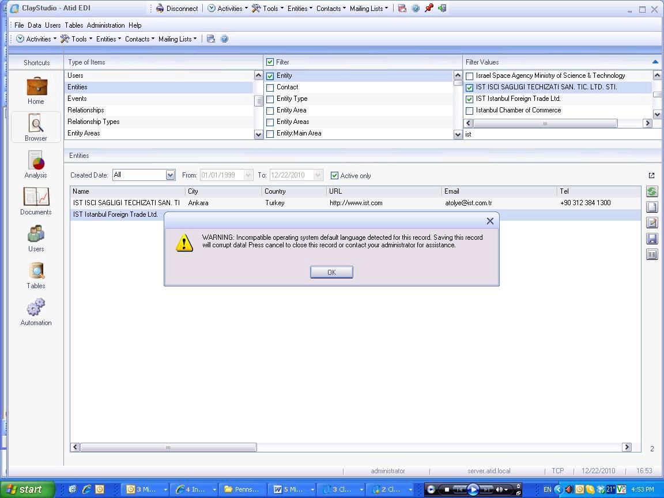Click the calendar icon in second toolbar
The image size is (664, 498).
210,39
